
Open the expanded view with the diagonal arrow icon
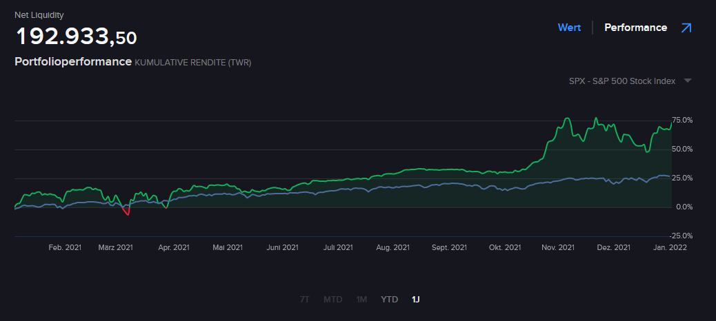pyautogui.click(x=686, y=28)
